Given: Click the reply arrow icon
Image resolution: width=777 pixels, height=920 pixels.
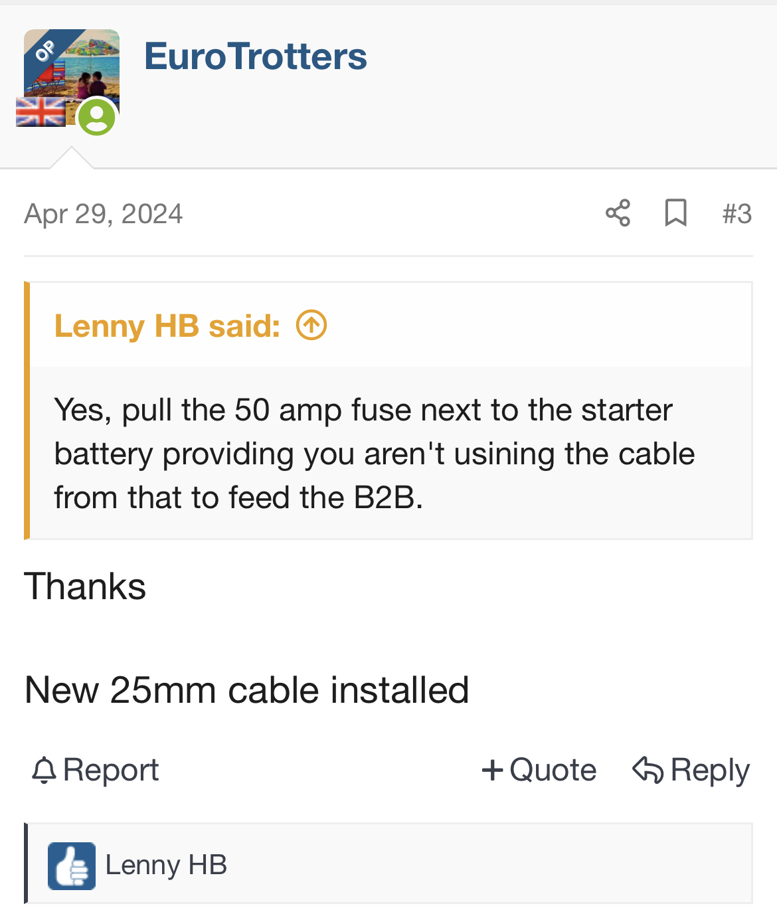Looking at the screenshot, I should pos(647,770).
